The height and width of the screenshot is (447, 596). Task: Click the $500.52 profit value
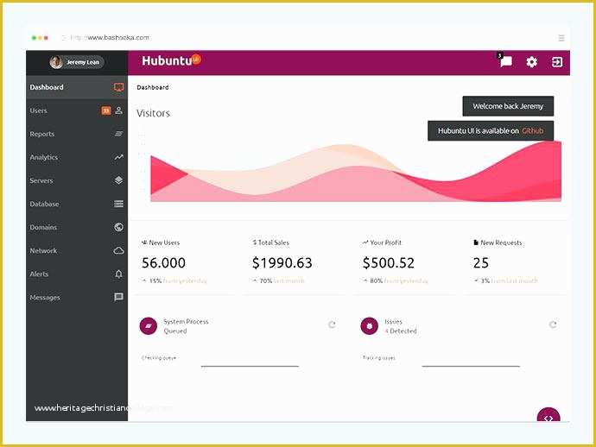(x=388, y=263)
